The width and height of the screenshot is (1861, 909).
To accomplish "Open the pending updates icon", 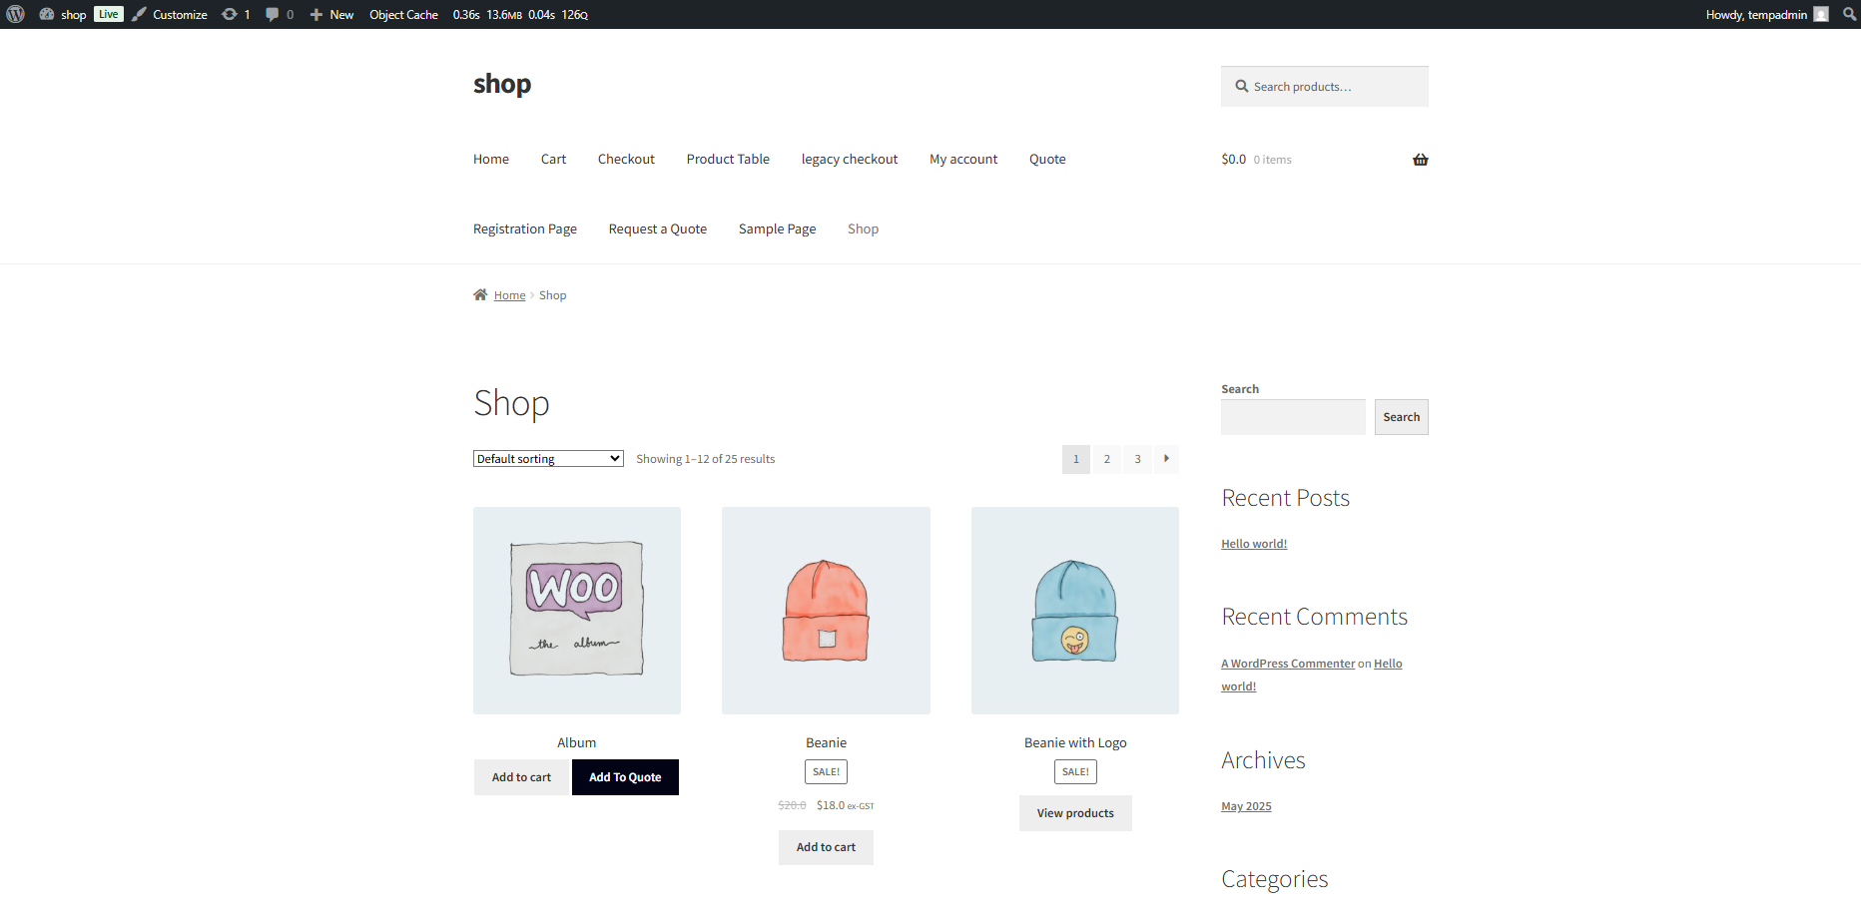I will tap(230, 14).
